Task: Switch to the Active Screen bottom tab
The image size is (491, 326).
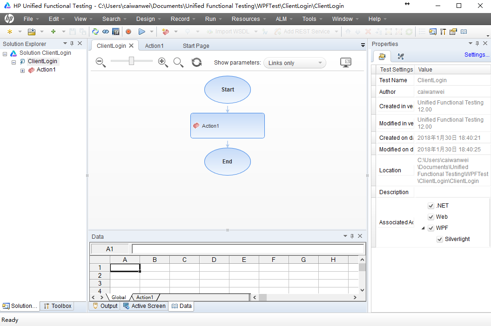Action: (144, 306)
